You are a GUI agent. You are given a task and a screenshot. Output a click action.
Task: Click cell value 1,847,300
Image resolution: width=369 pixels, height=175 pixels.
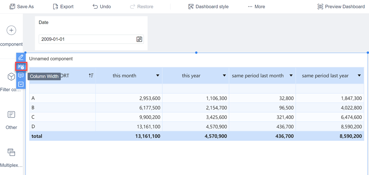coord(351,98)
